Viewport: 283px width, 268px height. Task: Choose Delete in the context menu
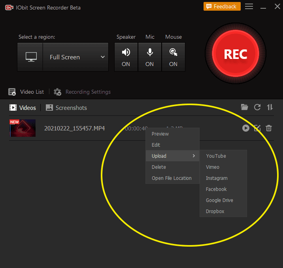coord(173,167)
